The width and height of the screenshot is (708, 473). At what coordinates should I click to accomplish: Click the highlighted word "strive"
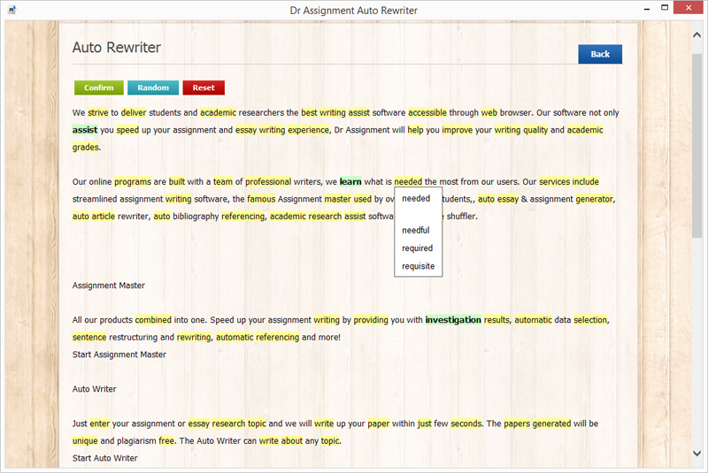(x=98, y=113)
